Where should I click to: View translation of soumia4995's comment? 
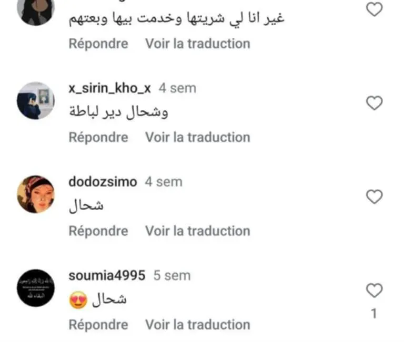click(x=198, y=325)
